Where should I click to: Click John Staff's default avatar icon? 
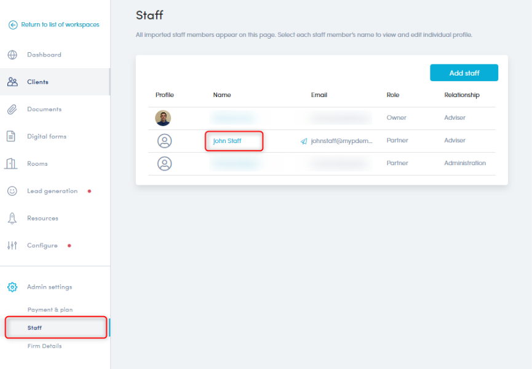click(x=164, y=141)
